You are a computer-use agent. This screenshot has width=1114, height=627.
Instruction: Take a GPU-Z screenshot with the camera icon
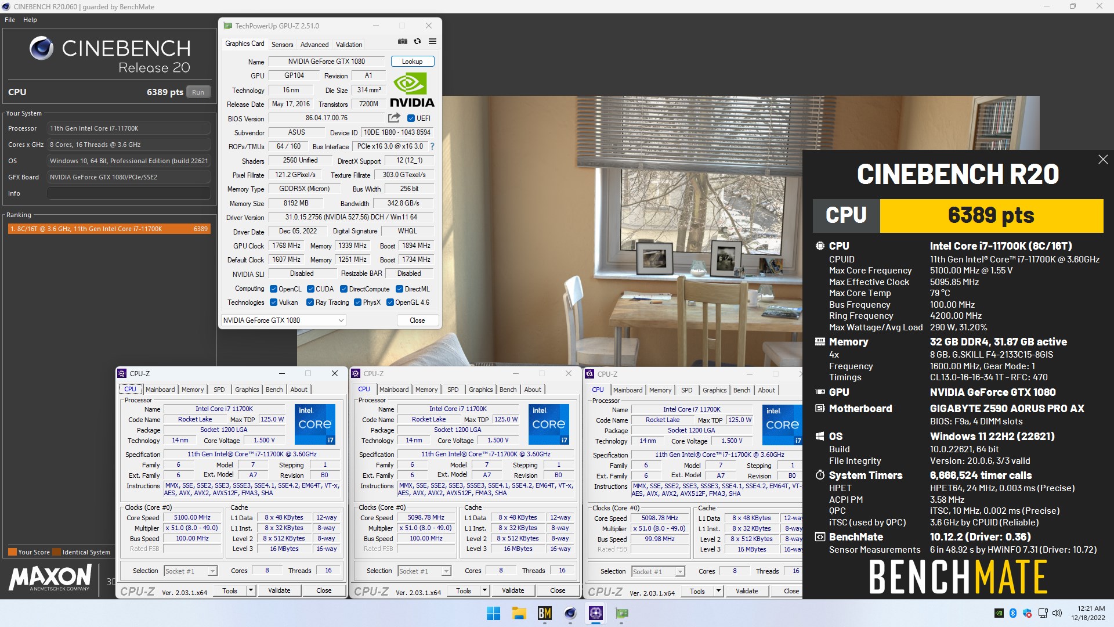pyautogui.click(x=402, y=42)
